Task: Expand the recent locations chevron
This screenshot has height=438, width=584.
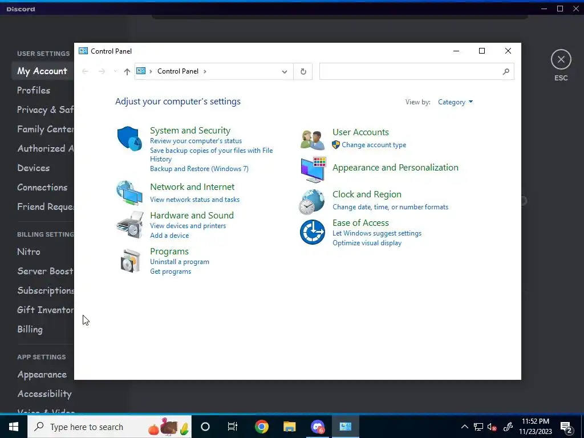Action: [115, 71]
